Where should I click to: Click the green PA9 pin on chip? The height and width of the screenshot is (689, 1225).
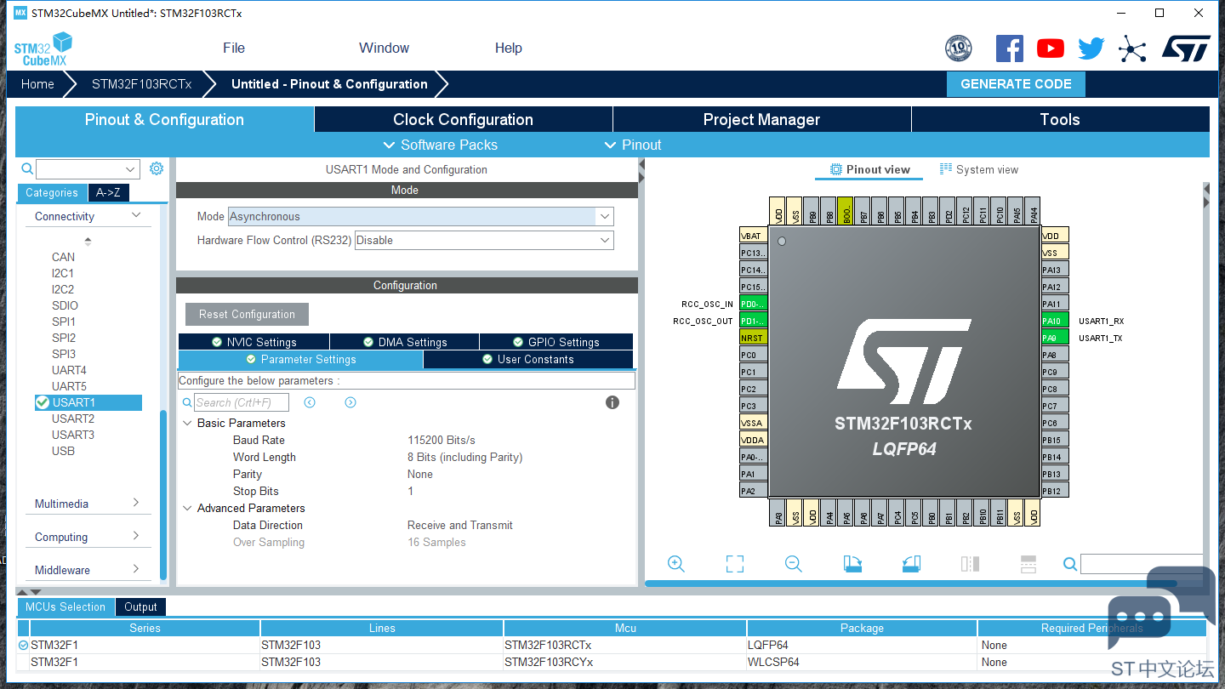pyautogui.click(x=1055, y=338)
